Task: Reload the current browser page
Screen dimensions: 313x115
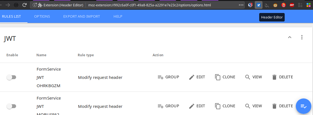Action: [x=24, y=5]
